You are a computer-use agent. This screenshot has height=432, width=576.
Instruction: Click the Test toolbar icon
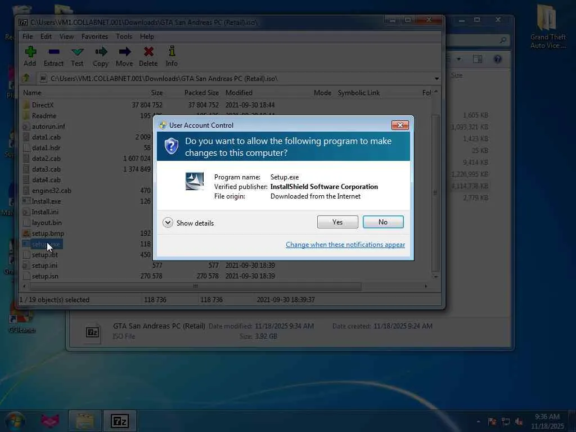77,56
